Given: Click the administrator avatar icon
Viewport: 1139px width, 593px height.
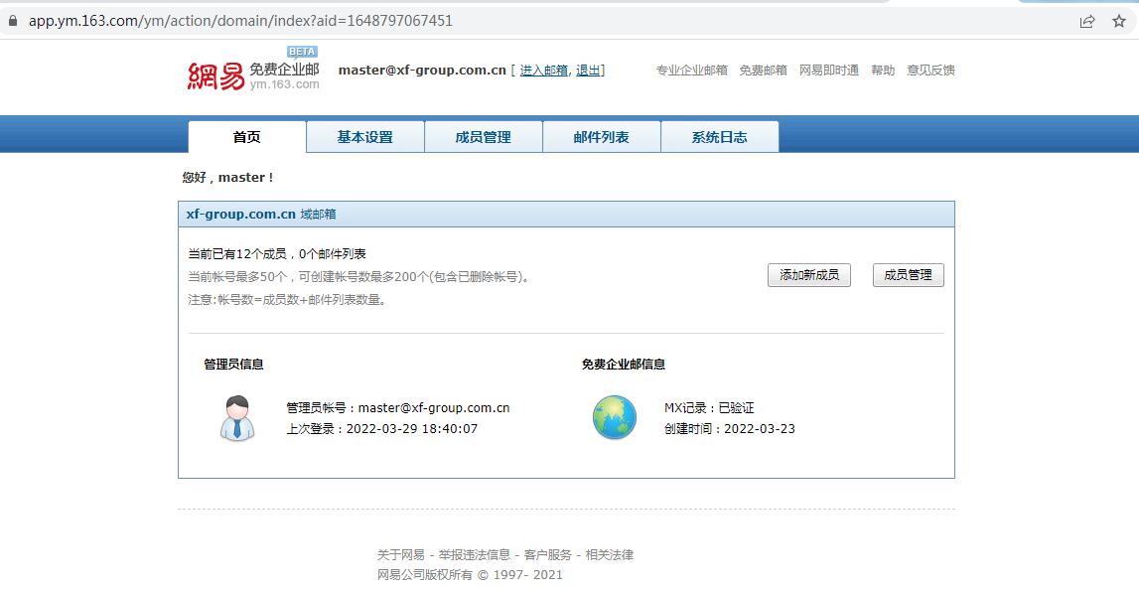Looking at the screenshot, I should [235, 417].
